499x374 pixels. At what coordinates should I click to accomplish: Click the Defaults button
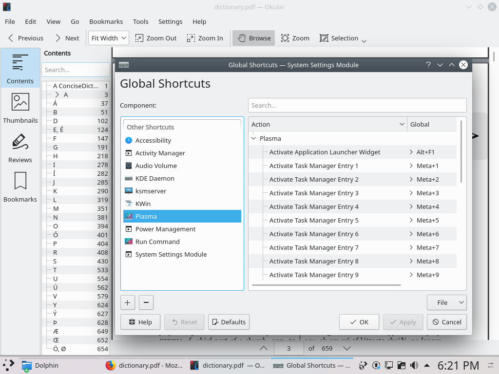229,322
